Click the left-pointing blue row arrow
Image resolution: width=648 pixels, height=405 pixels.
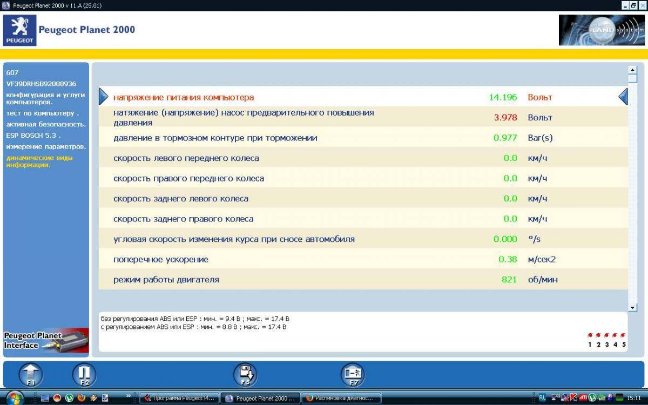pyautogui.click(x=623, y=97)
